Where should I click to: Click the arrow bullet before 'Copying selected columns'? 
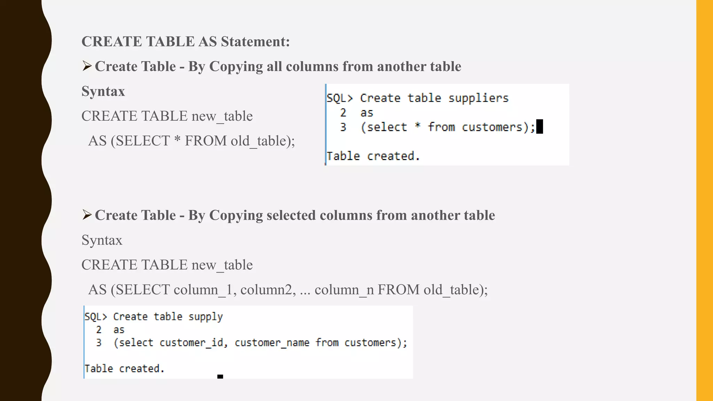(x=87, y=215)
